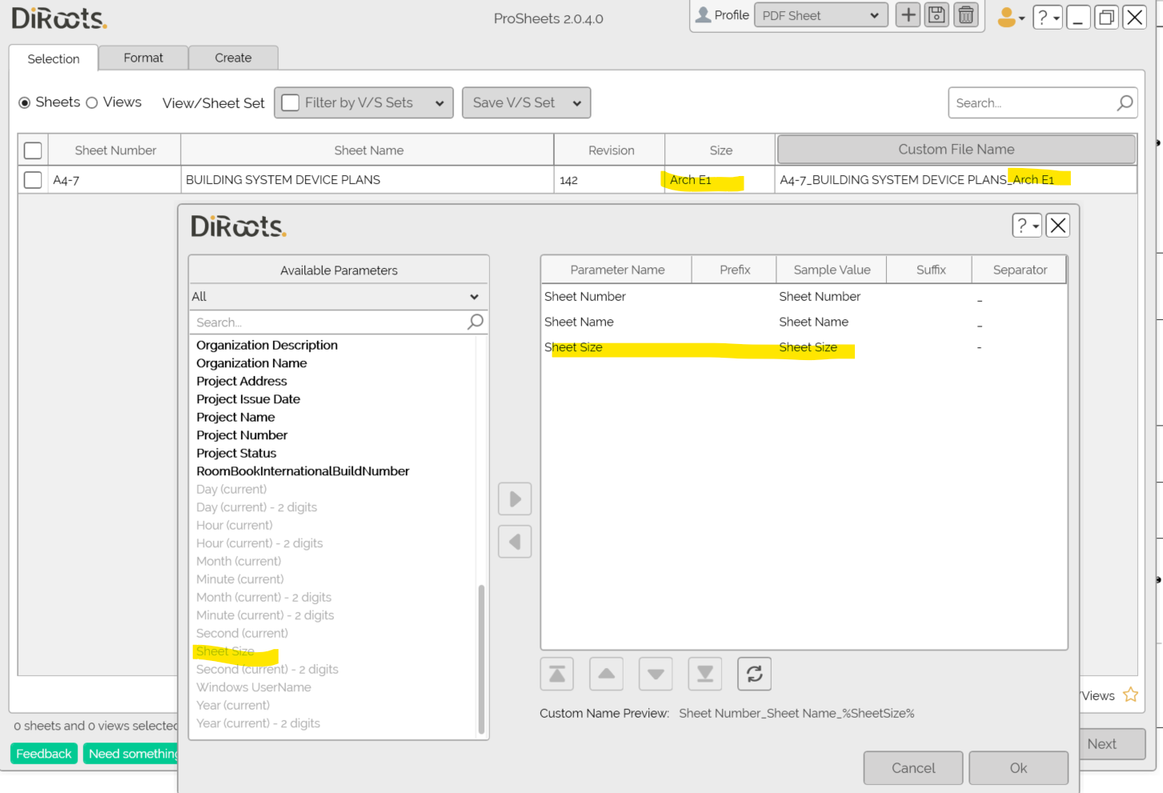Click the favorite star beside Views
This screenshot has width=1163, height=793.
coord(1130,695)
